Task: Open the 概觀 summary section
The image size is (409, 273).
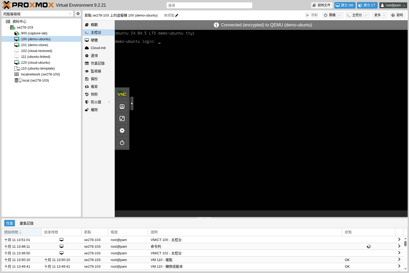Action: pos(99,25)
